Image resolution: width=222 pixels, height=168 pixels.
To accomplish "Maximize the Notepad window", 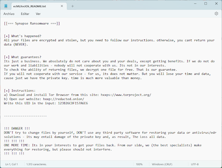I will 206,4.
